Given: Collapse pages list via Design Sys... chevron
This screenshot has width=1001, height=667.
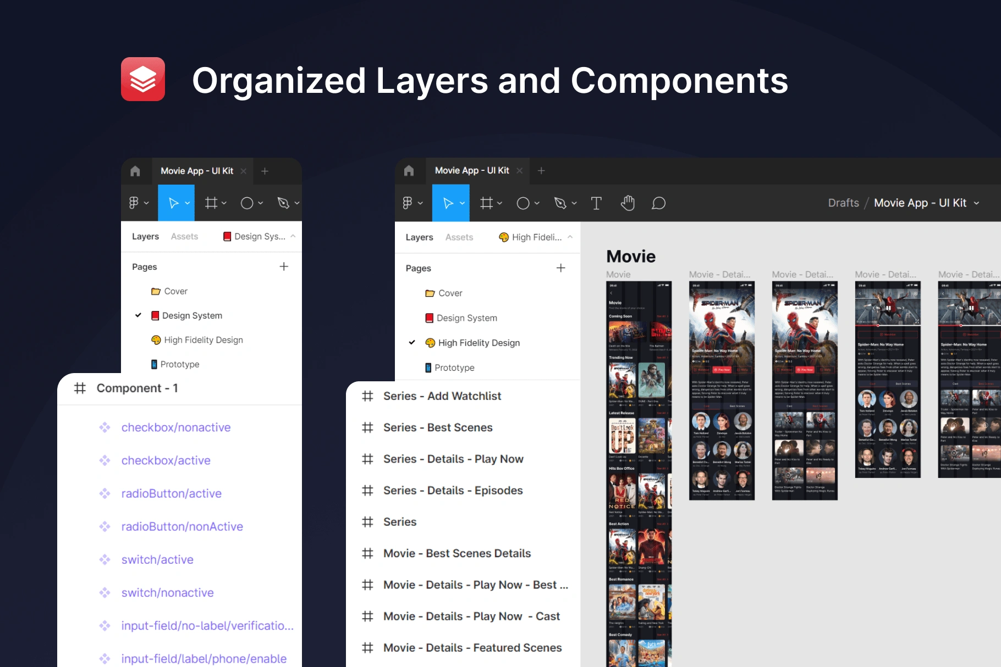Looking at the screenshot, I should tap(293, 236).
